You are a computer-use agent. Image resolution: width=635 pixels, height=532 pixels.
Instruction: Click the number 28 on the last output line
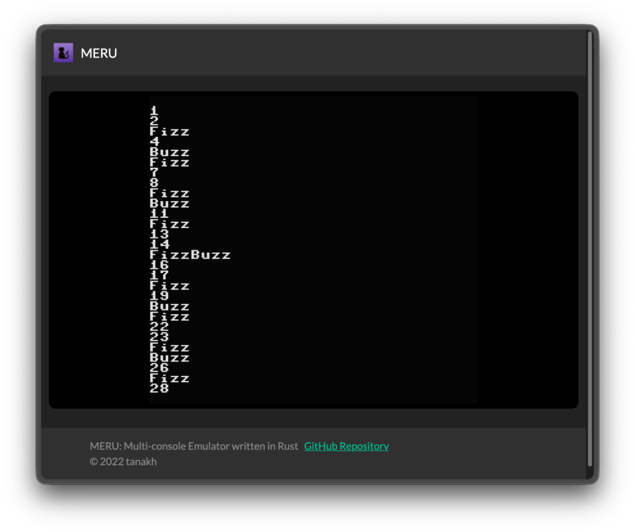tap(159, 388)
